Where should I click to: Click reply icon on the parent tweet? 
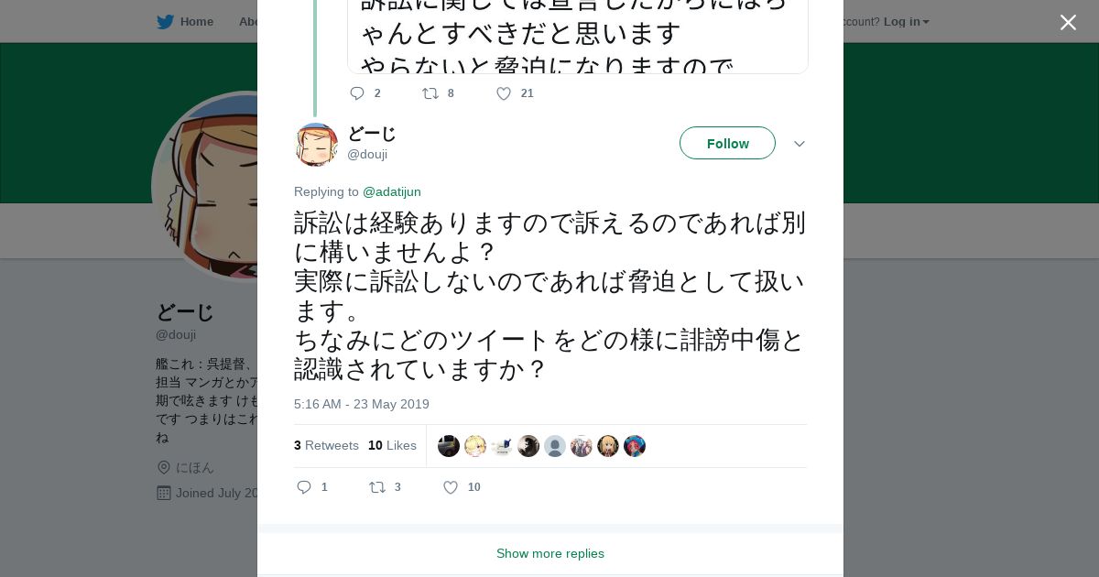tap(357, 93)
